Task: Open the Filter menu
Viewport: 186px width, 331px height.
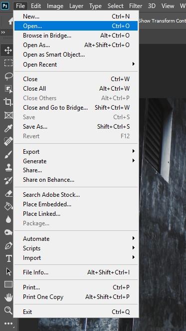Action: coord(136,6)
